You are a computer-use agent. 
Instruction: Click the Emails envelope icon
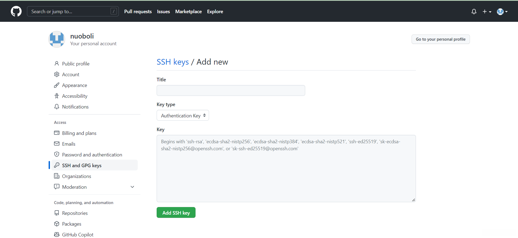[57, 144]
